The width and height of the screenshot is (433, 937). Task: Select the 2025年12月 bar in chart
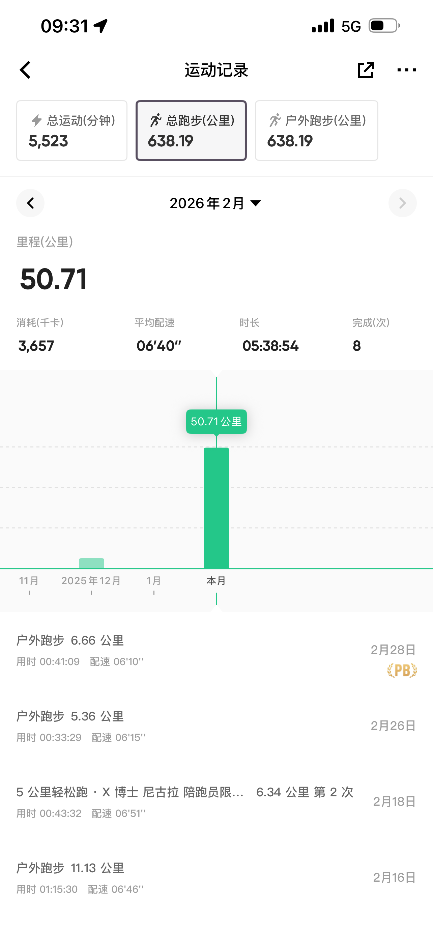[92, 563]
